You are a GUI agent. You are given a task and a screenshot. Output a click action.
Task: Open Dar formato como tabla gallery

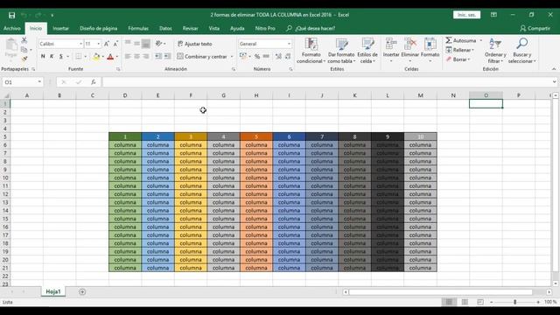pos(341,51)
